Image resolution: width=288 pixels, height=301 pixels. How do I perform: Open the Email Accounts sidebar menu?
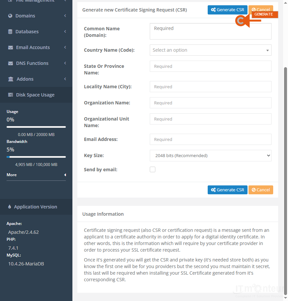pos(36,47)
